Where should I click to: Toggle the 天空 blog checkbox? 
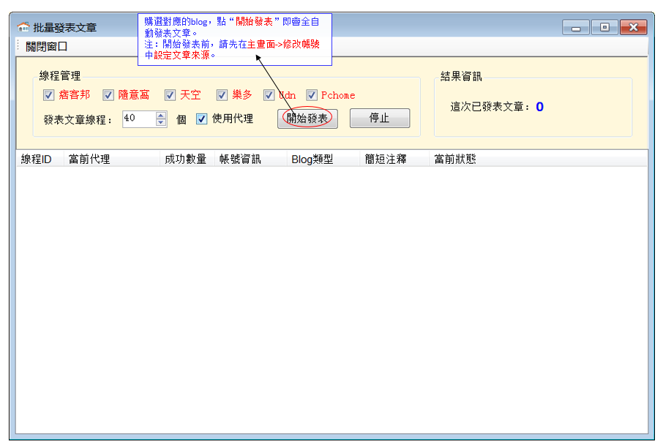coord(171,95)
